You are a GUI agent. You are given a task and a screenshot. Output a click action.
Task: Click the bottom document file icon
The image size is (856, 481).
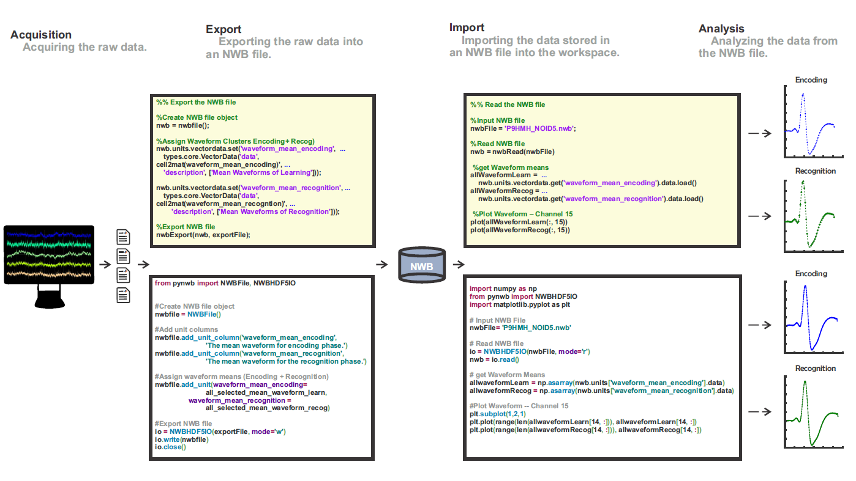click(x=122, y=295)
